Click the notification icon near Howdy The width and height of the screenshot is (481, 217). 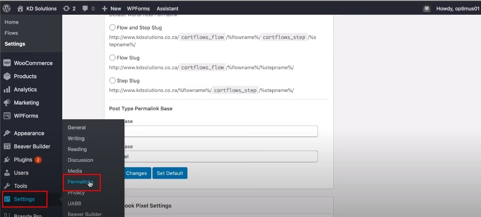tap(427, 9)
